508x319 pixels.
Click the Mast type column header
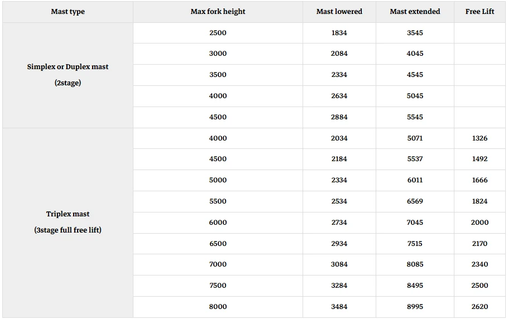[x=68, y=12]
